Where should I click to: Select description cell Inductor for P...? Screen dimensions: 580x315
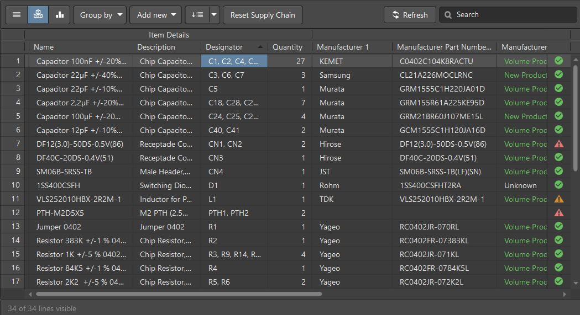tap(167, 199)
